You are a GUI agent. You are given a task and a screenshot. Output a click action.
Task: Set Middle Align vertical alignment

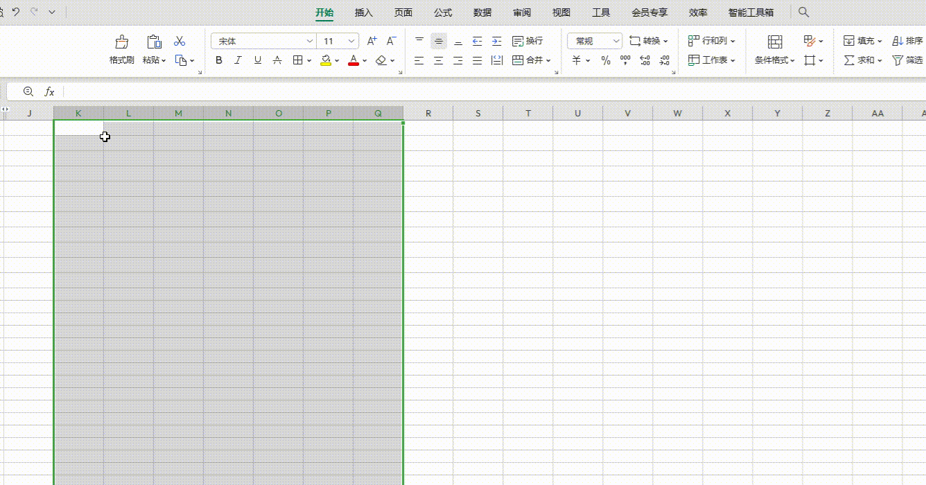439,42
